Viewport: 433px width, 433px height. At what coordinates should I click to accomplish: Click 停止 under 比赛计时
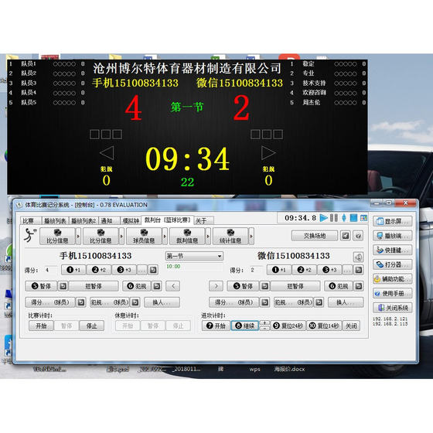[x=91, y=326]
